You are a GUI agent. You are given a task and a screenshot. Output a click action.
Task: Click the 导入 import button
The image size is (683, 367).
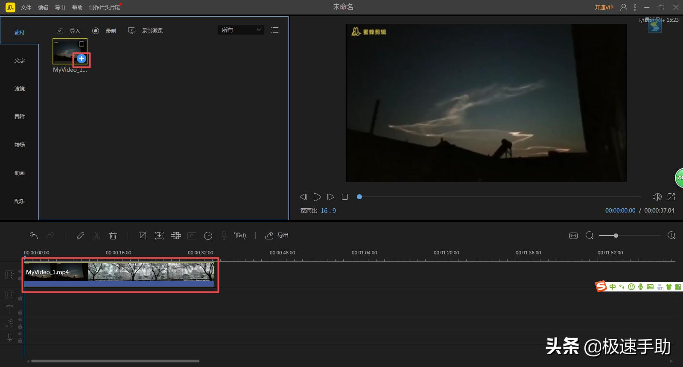pyautogui.click(x=69, y=31)
